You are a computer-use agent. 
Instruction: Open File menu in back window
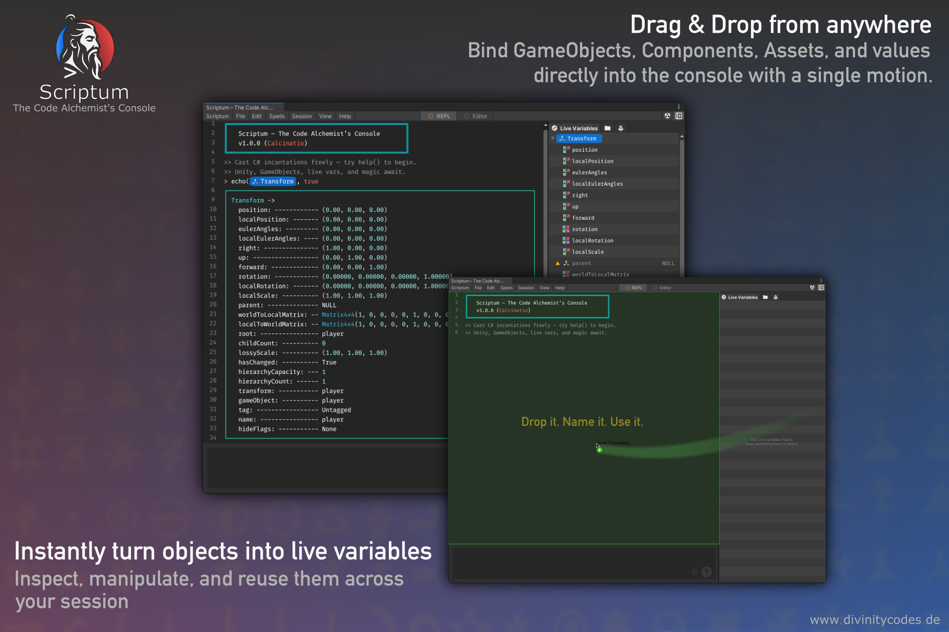(240, 116)
